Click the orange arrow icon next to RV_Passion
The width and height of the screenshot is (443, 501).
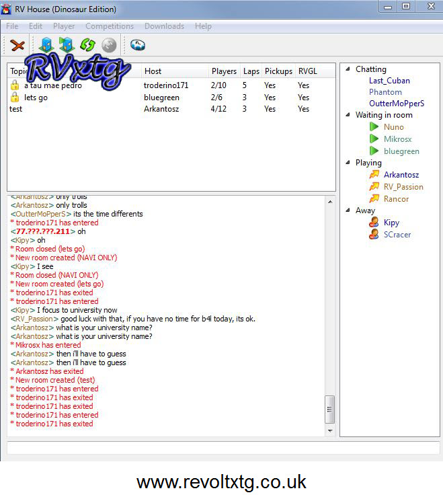tap(374, 186)
